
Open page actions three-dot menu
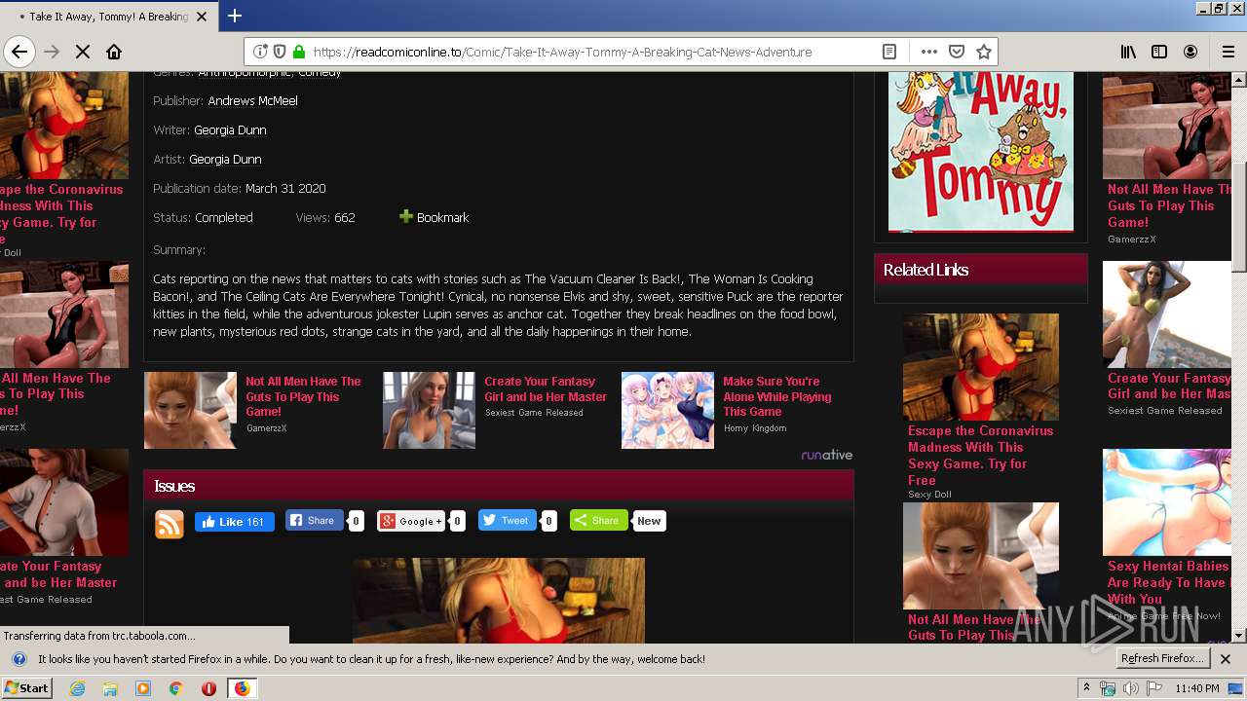pyautogui.click(x=928, y=52)
